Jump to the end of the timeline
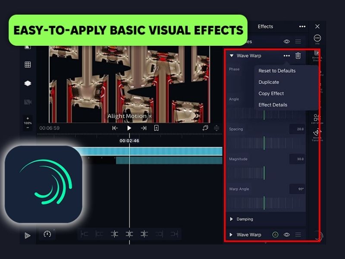This screenshot has height=259, width=345. 144,128
